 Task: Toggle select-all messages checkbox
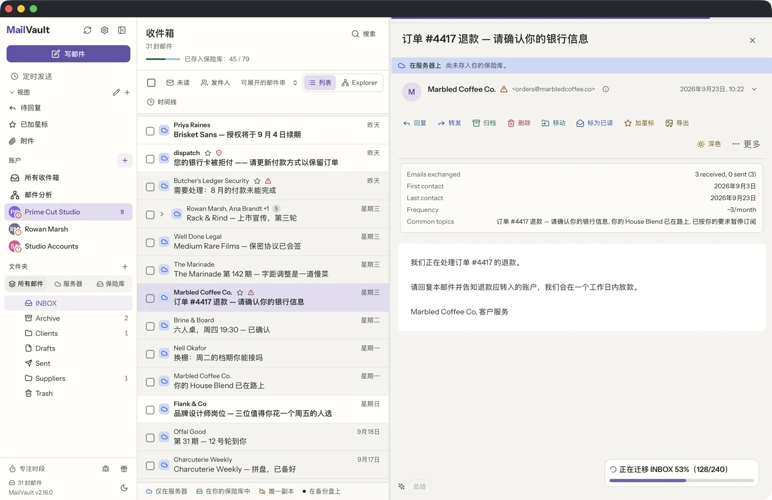coord(151,83)
